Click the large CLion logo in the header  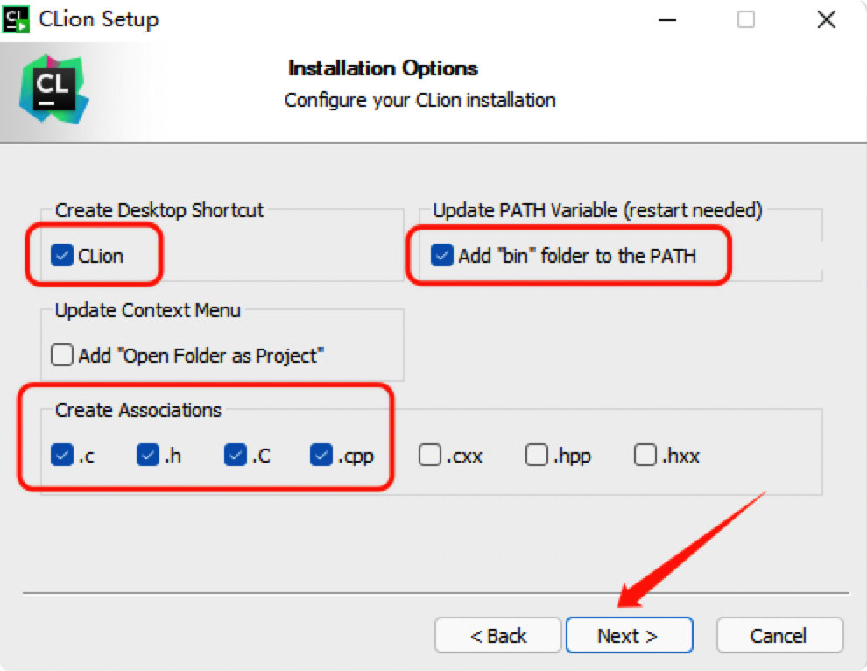point(53,89)
